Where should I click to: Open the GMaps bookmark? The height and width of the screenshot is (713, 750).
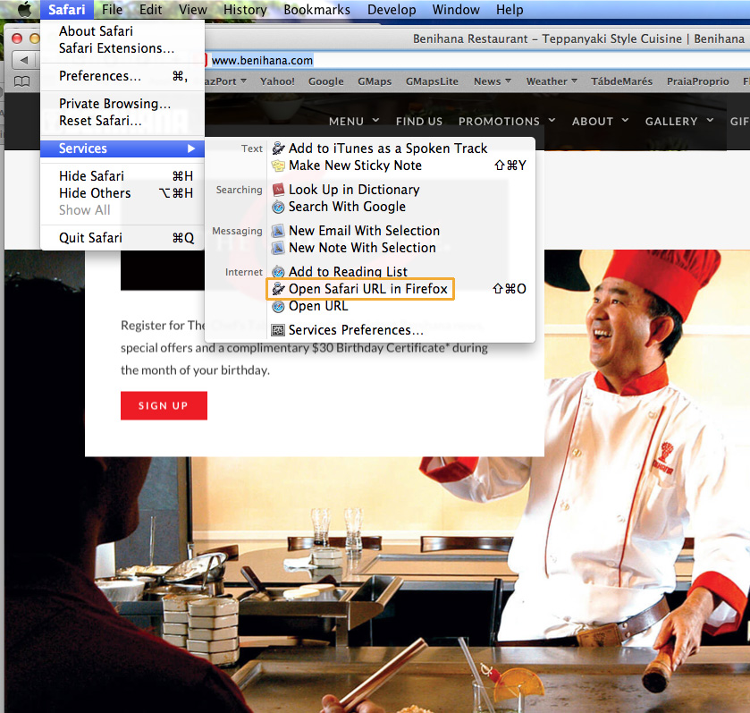click(x=375, y=81)
